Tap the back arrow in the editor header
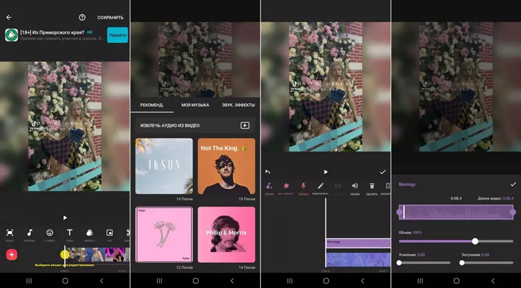The height and width of the screenshot is (288, 521). tap(9, 17)
